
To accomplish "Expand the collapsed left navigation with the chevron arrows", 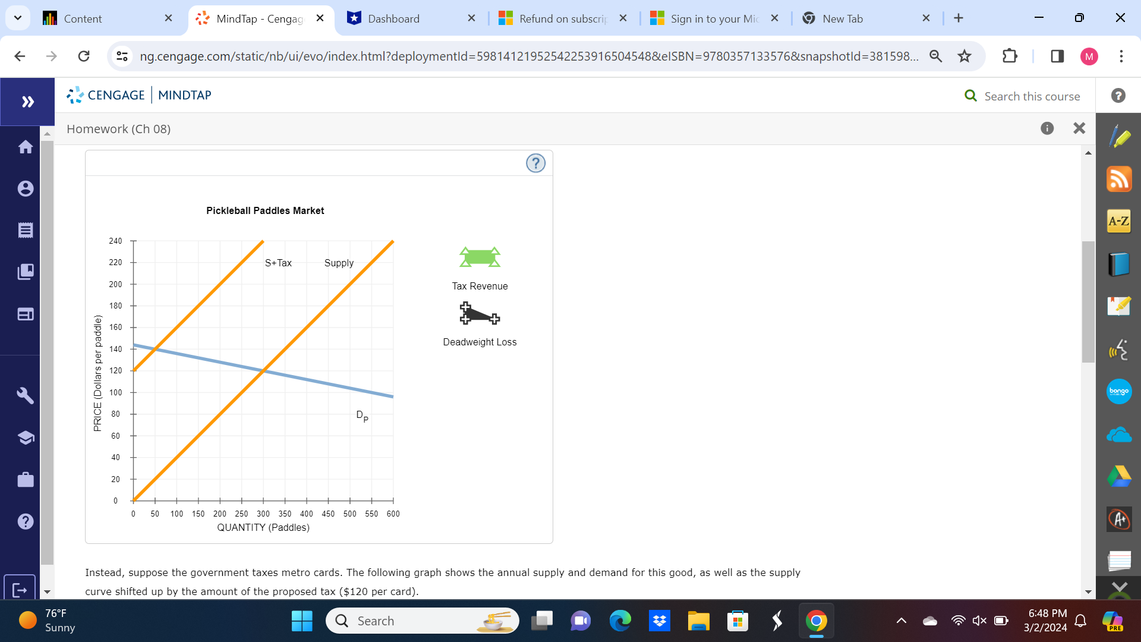I will point(27,101).
